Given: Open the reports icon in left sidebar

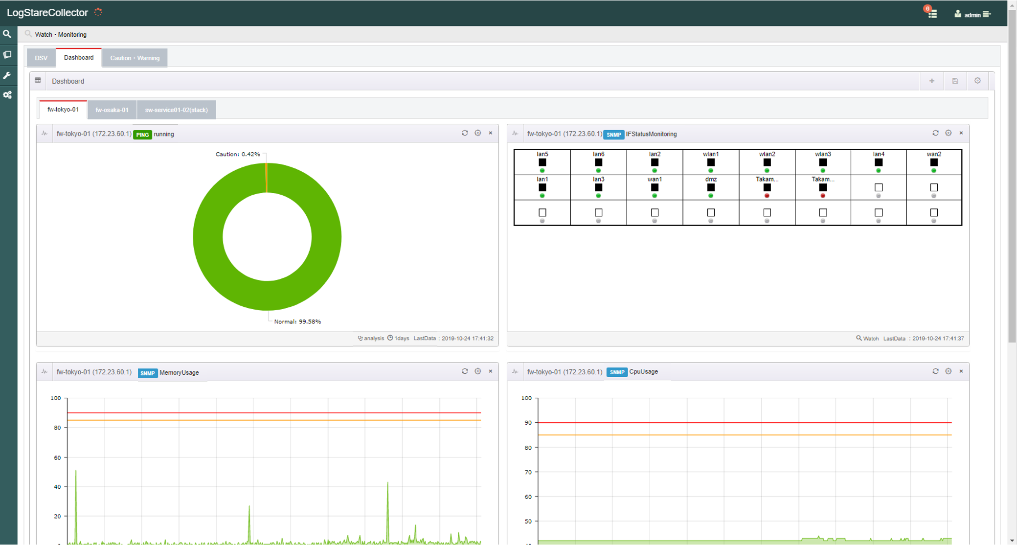Looking at the screenshot, I should (7, 55).
